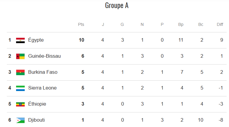Click the Pts column header

click(81, 24)
